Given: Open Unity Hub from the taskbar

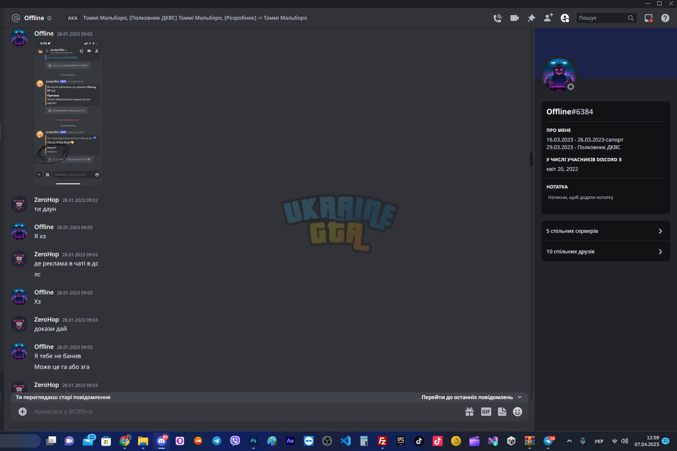Looking at the screenshot, I should [511, 441].
